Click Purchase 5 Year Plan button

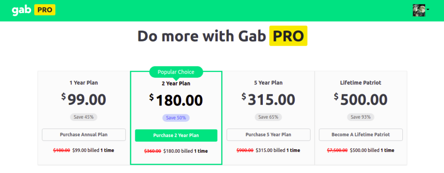tap(268, 135)
